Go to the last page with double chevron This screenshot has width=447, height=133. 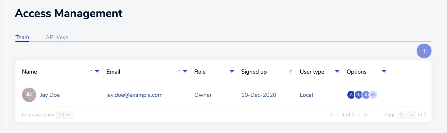366,115
